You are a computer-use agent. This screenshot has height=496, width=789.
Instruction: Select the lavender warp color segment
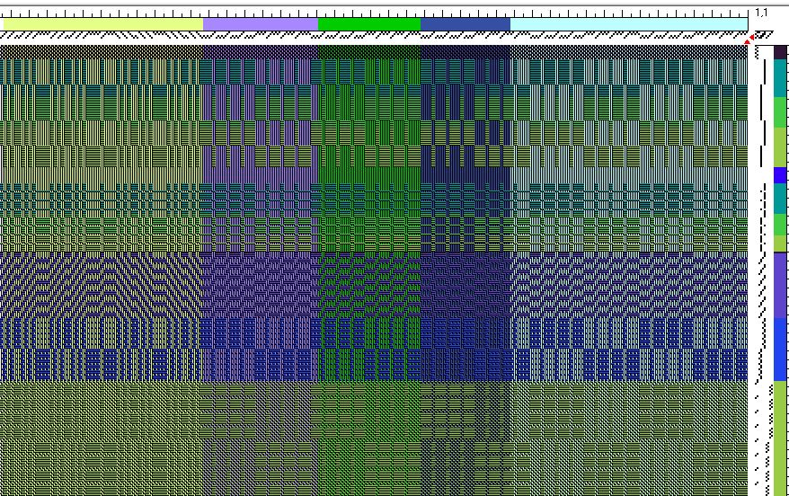tap(261, 24)
